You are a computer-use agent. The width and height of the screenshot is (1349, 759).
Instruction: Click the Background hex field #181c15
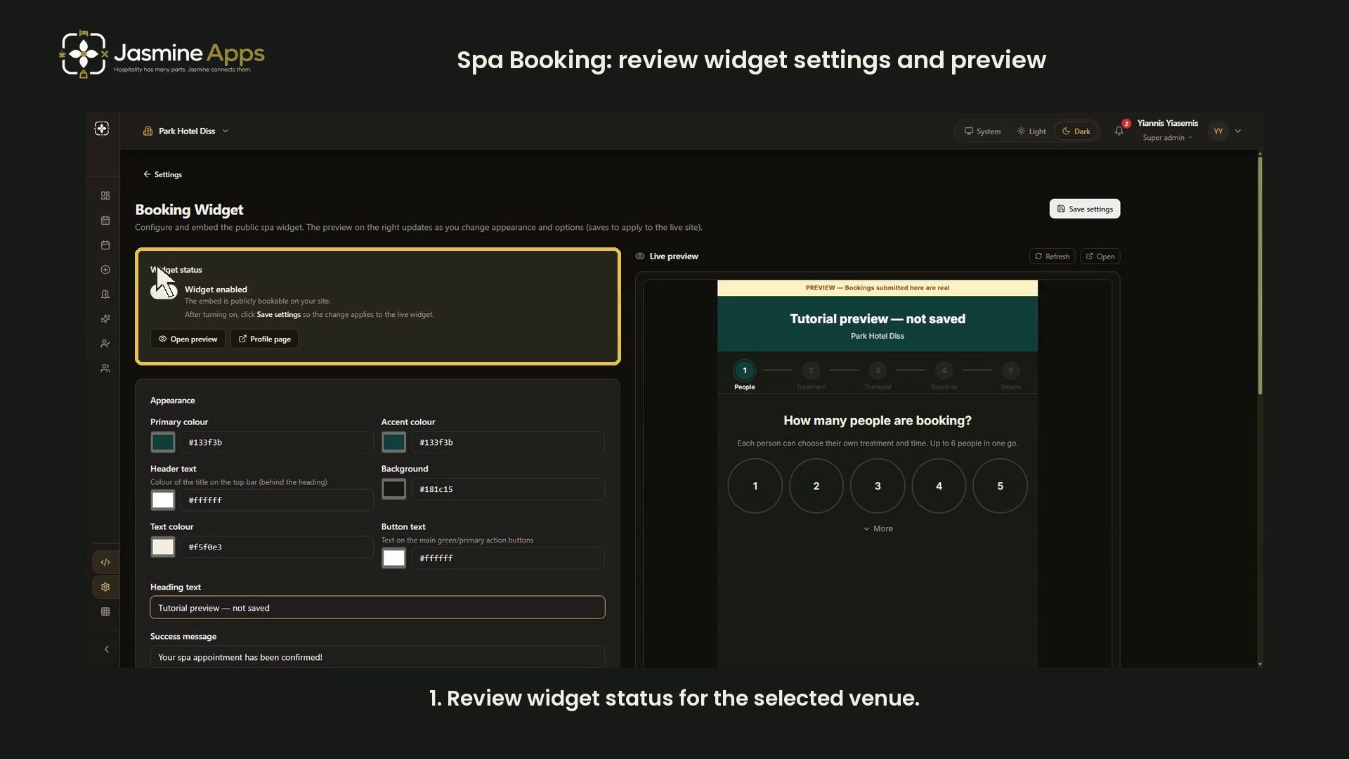click(508, 489)
